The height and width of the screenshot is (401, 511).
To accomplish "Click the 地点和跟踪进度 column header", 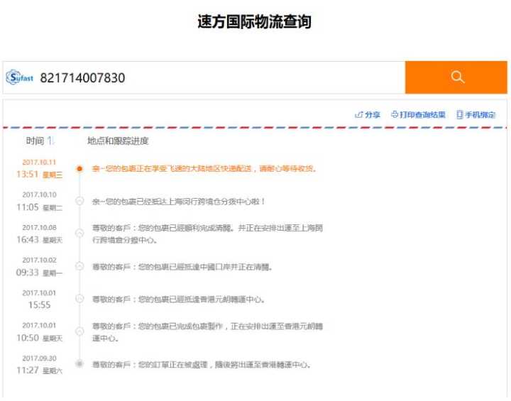I will (x=118, y=141).
